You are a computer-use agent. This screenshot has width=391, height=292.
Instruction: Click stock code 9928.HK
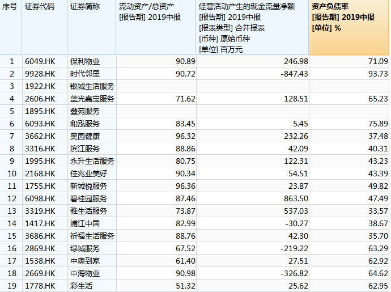(40, 74)
